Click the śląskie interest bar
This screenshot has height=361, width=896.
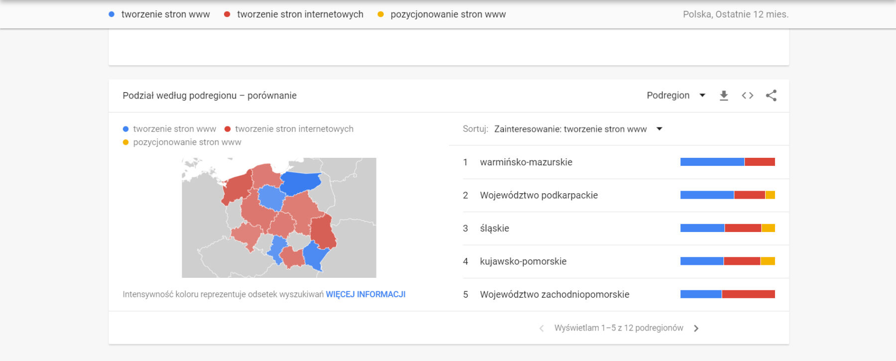pos(728,228)
